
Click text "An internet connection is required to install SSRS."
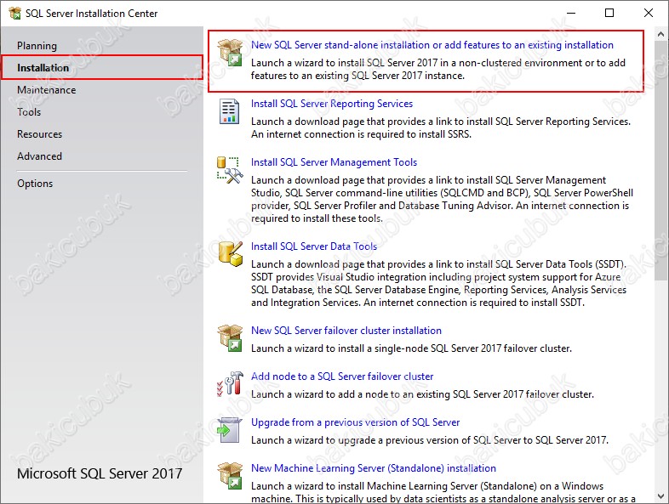[x=361, y=134]
